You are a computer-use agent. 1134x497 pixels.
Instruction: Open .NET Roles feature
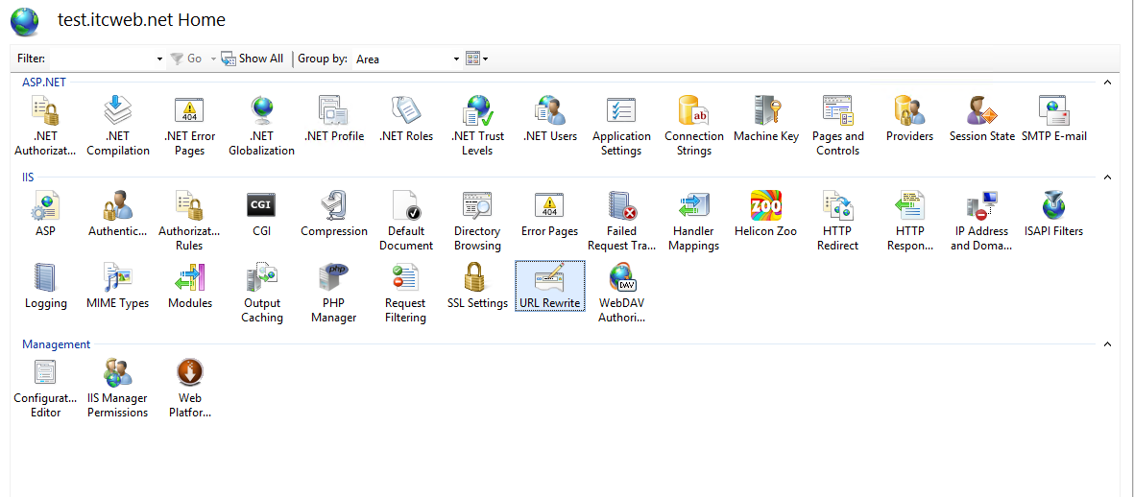[406, 119]
